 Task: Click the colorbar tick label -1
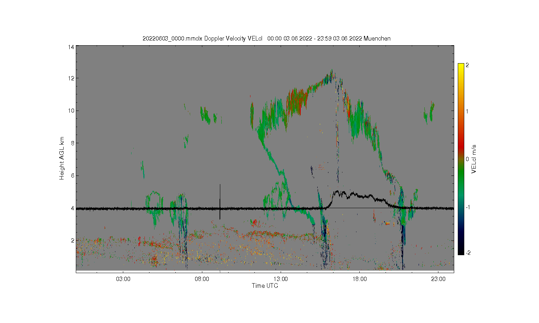[x=467, y=207]
